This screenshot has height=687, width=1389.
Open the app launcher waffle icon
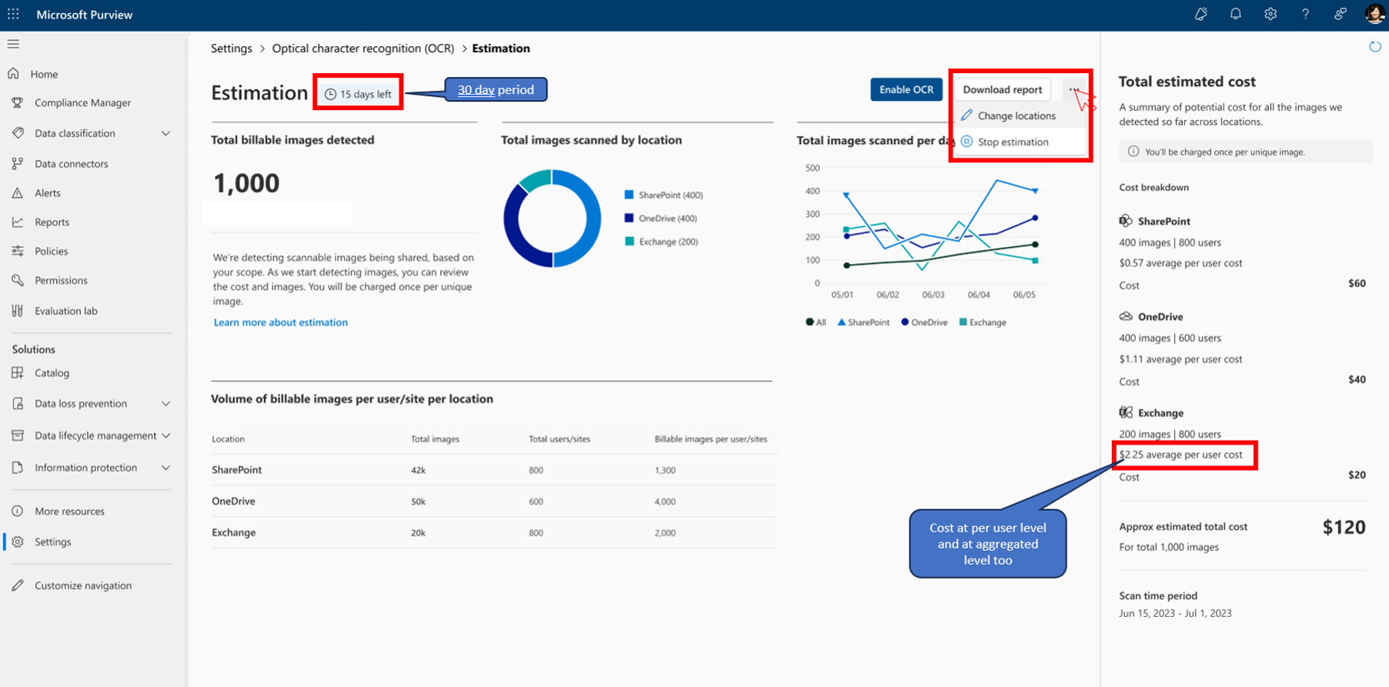pyautogui.click(x=13, y=15)
